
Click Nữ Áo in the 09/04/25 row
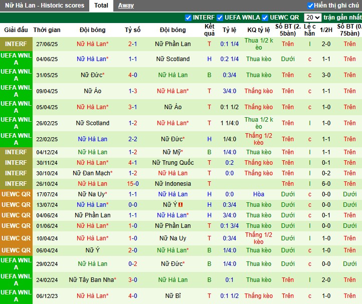93,91
